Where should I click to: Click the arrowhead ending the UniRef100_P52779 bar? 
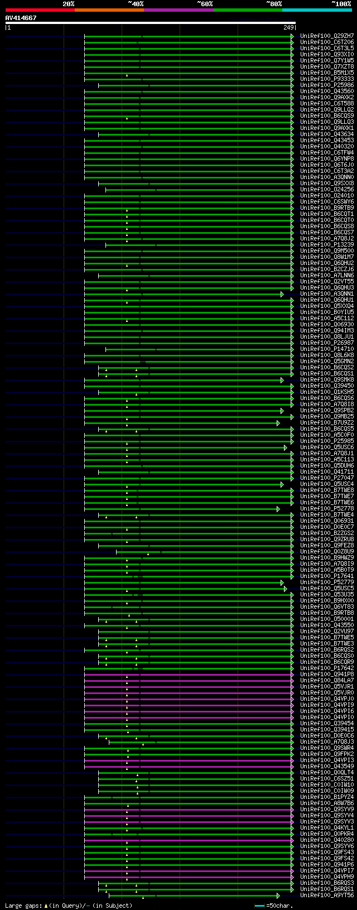click(x=282, y=582)
